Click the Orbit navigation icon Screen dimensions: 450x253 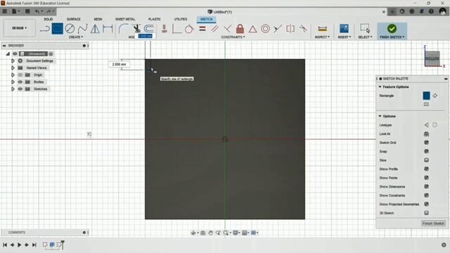[193, 233]
